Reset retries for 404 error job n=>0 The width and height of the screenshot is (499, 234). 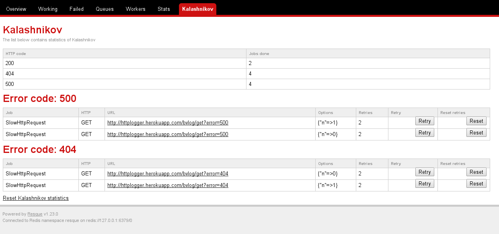click(476, 172)
